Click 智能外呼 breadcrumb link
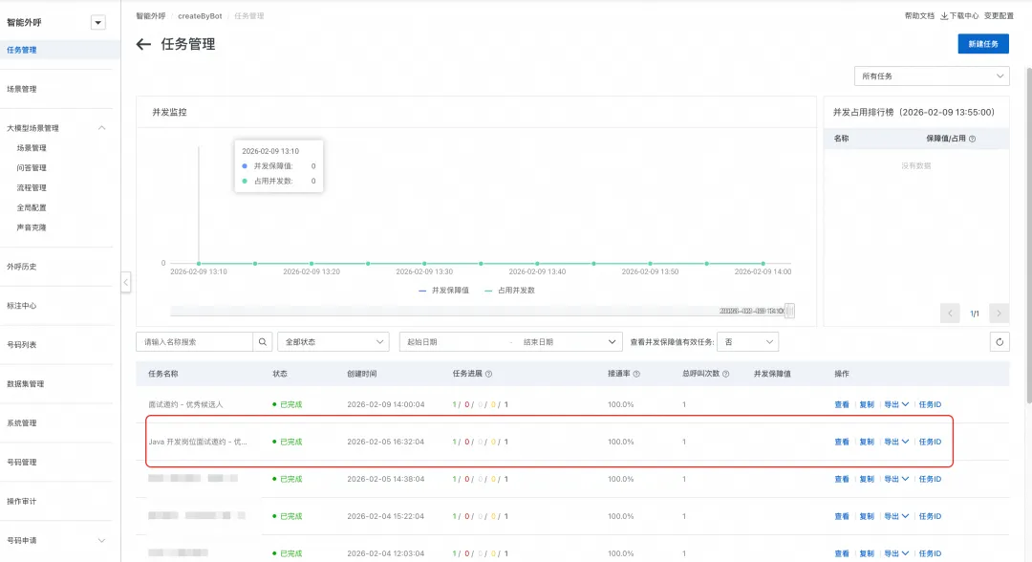The height and width of the screenshot is (562, 1032). click(151, 16)
